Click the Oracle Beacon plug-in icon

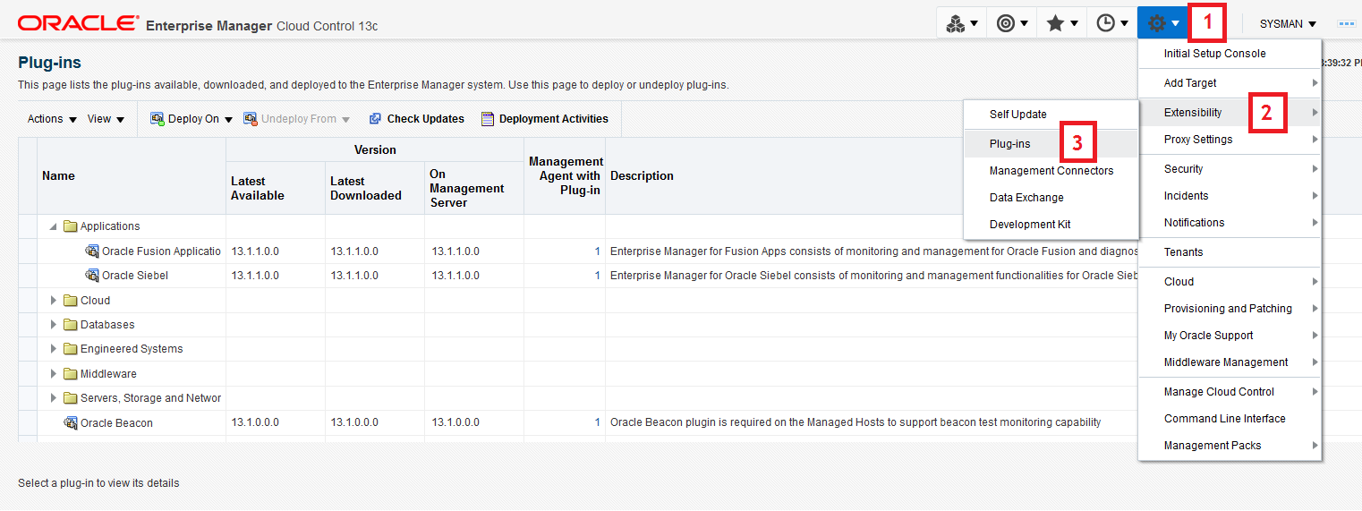click(x=71, y=422)
